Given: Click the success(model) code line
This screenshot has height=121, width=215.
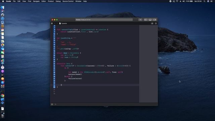Looking at the screenshot, I should point(75,74).
